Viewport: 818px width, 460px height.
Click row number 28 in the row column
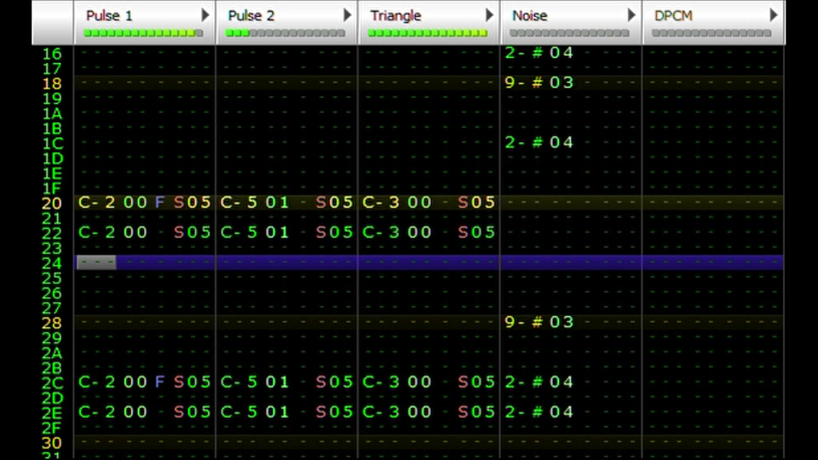[x=52, y=323]
